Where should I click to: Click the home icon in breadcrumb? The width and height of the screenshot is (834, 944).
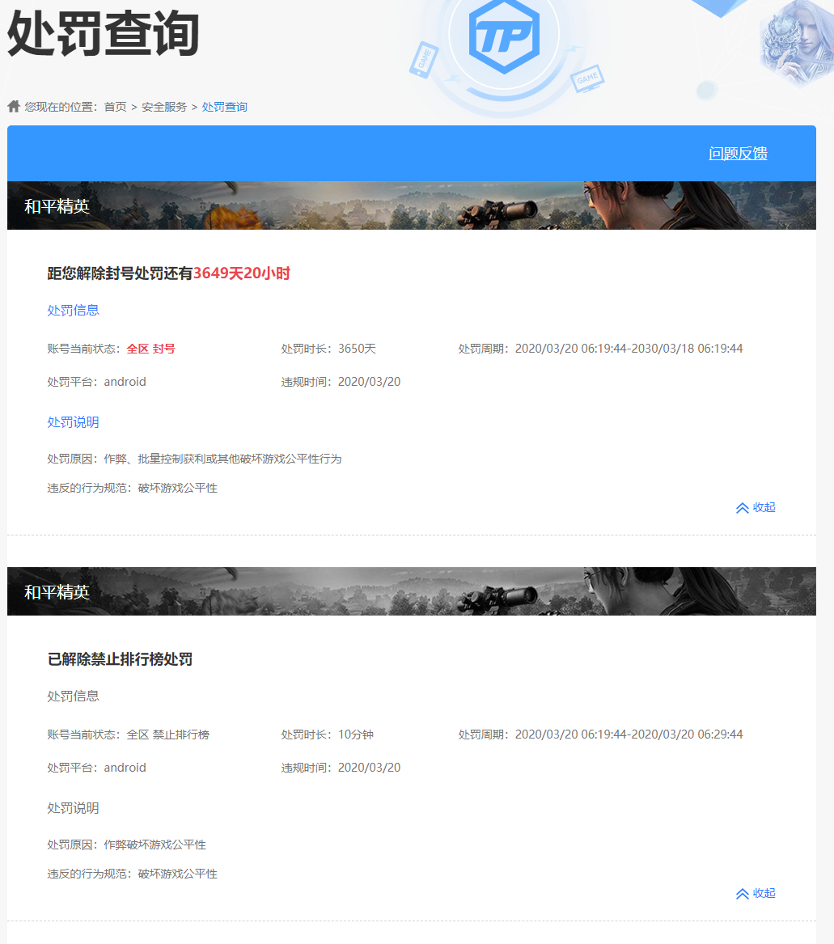14,107
